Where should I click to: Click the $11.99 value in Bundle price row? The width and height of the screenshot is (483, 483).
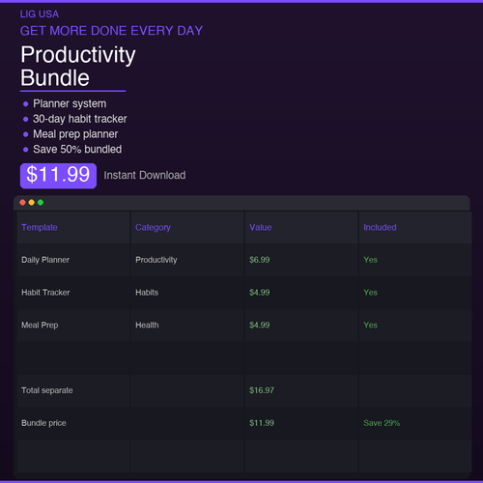click(x=301, y=423)
